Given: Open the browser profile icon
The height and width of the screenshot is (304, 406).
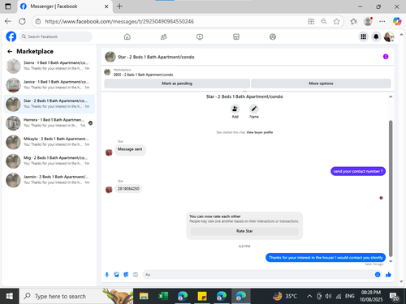Looking at the screenshot, I should [x=368, y=21].
